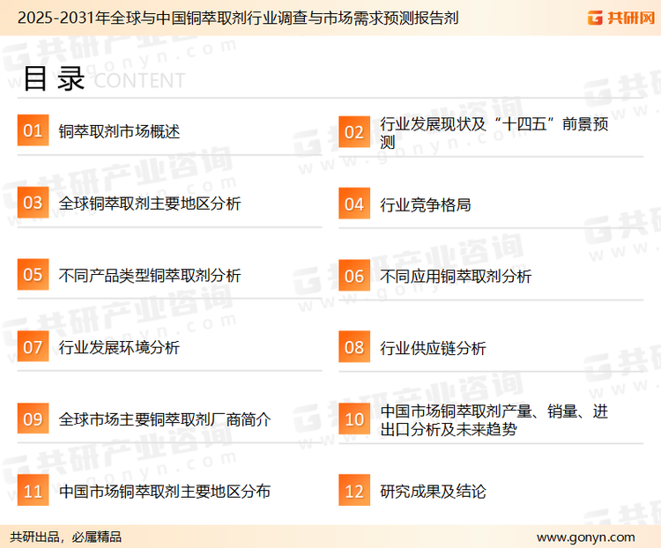Select the orange 03 number badge

(33, 203)
